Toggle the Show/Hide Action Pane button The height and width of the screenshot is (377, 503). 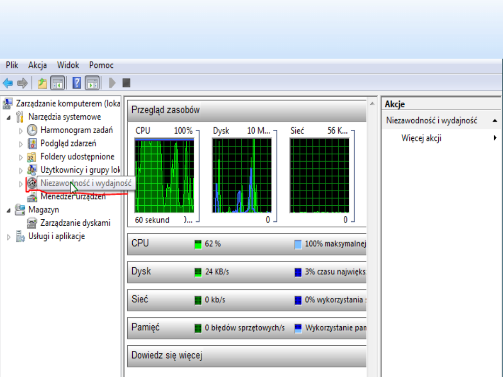(92, 83)
